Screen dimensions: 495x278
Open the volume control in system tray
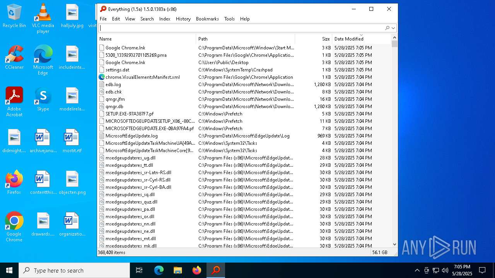click(445, 271)
